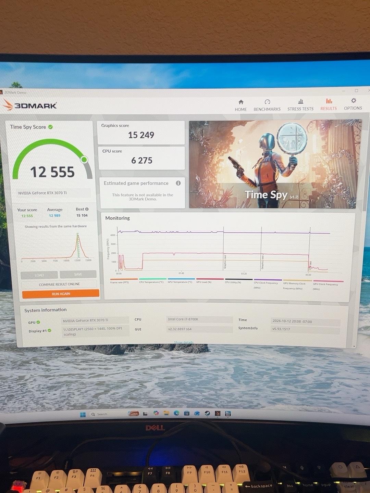Image resolution: width=370 pixels, height=493 pixels.
Task: Click the GUI version v2.32.8897 s64
Action: 199,329
